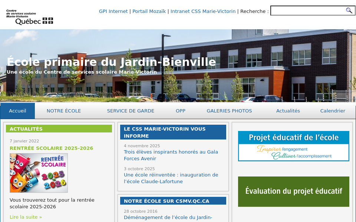Open GPI Internet link
Image resolution: width=356 pixels, height=222 pixels.
(x=113, y=11)
